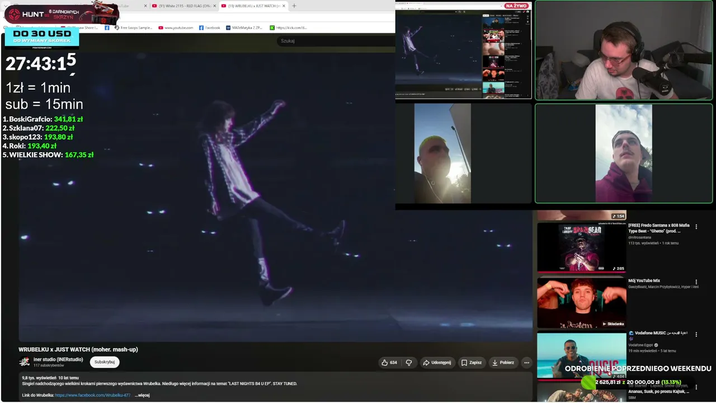Screen dimensions: 716x403
Task: Select the caller in the maroon hoodie
Action: click(x=624, y=153)
